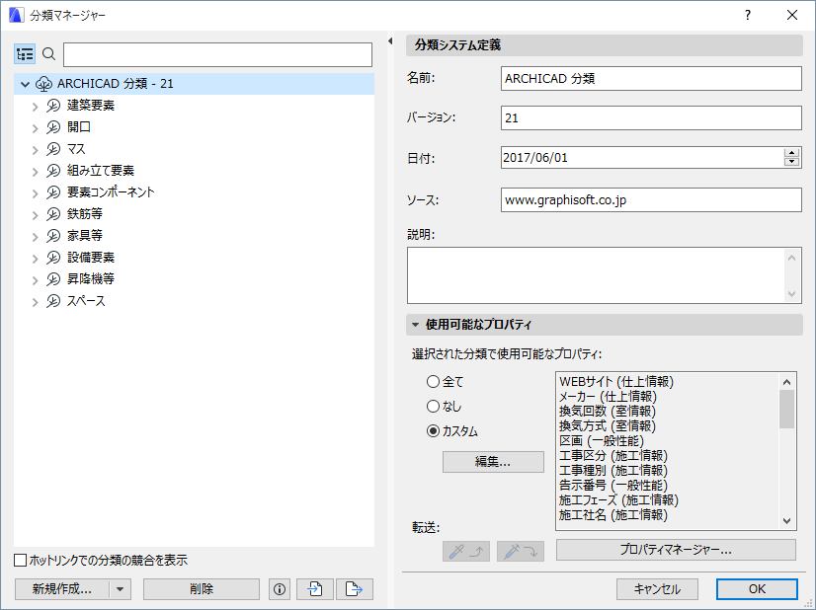Click the pick-up transfer eyedropper icon

pos(465,551)
